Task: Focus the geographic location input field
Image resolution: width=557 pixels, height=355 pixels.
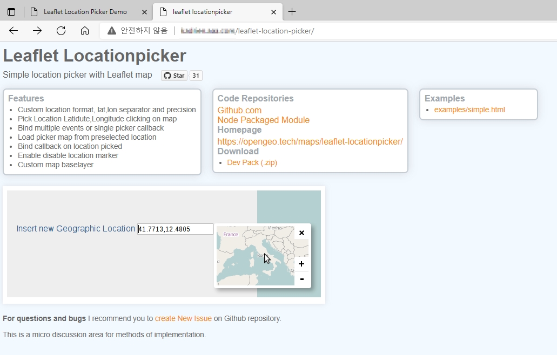Action: 175,229
